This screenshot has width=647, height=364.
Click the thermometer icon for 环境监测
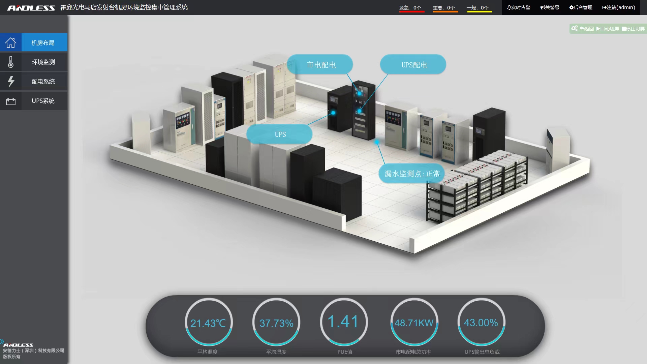click(11, 62)
